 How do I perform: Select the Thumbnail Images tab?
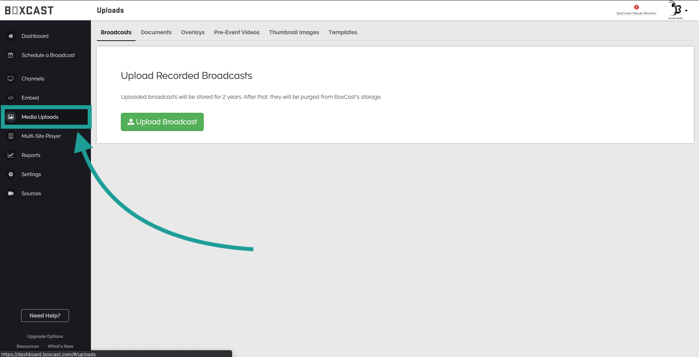point(294,32)
